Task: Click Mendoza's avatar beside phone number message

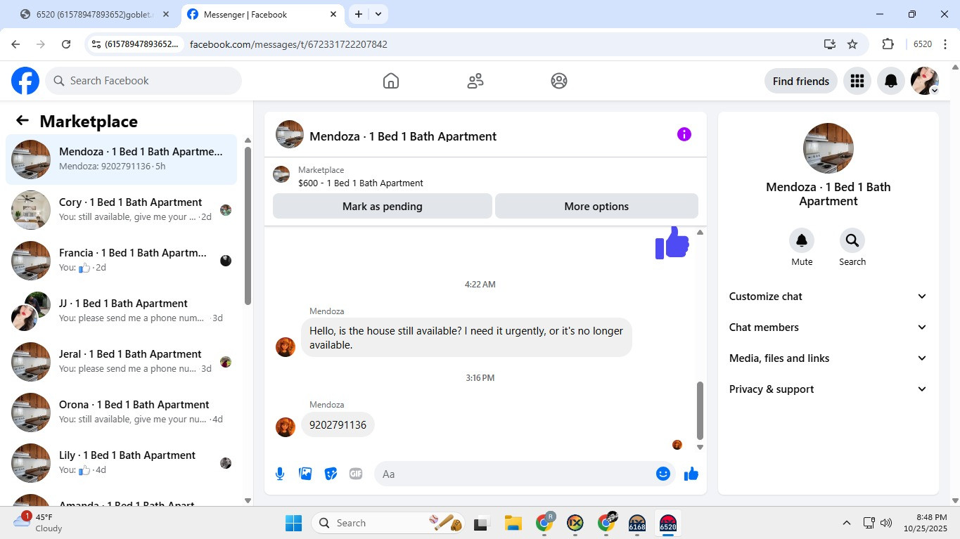Action: tap(286, 427)
